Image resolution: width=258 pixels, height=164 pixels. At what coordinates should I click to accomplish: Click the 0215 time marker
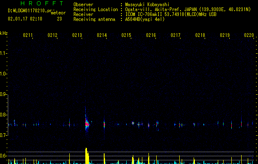pyautogui.click(x=126, y=35)
